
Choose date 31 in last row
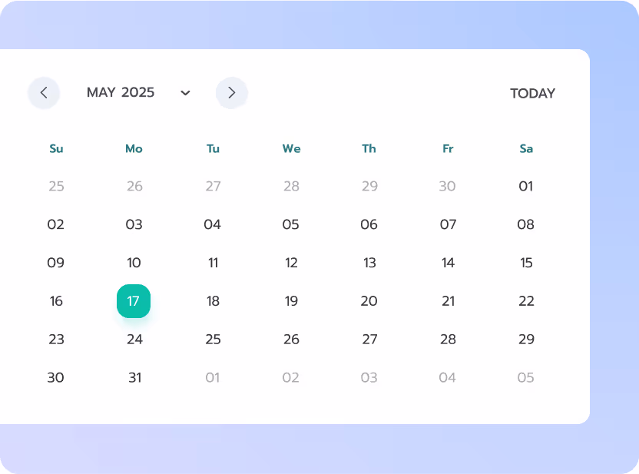click(x=134, y=378)
